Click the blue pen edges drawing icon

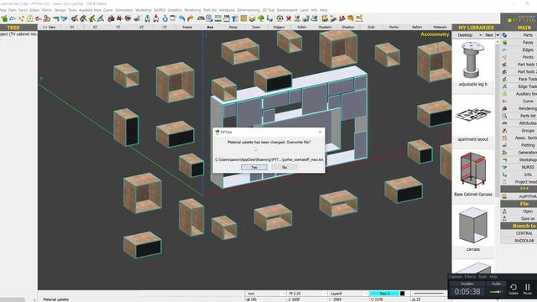pos(13,18)
